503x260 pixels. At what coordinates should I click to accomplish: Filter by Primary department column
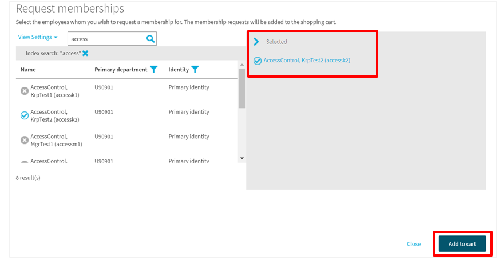tap(153, 70)
